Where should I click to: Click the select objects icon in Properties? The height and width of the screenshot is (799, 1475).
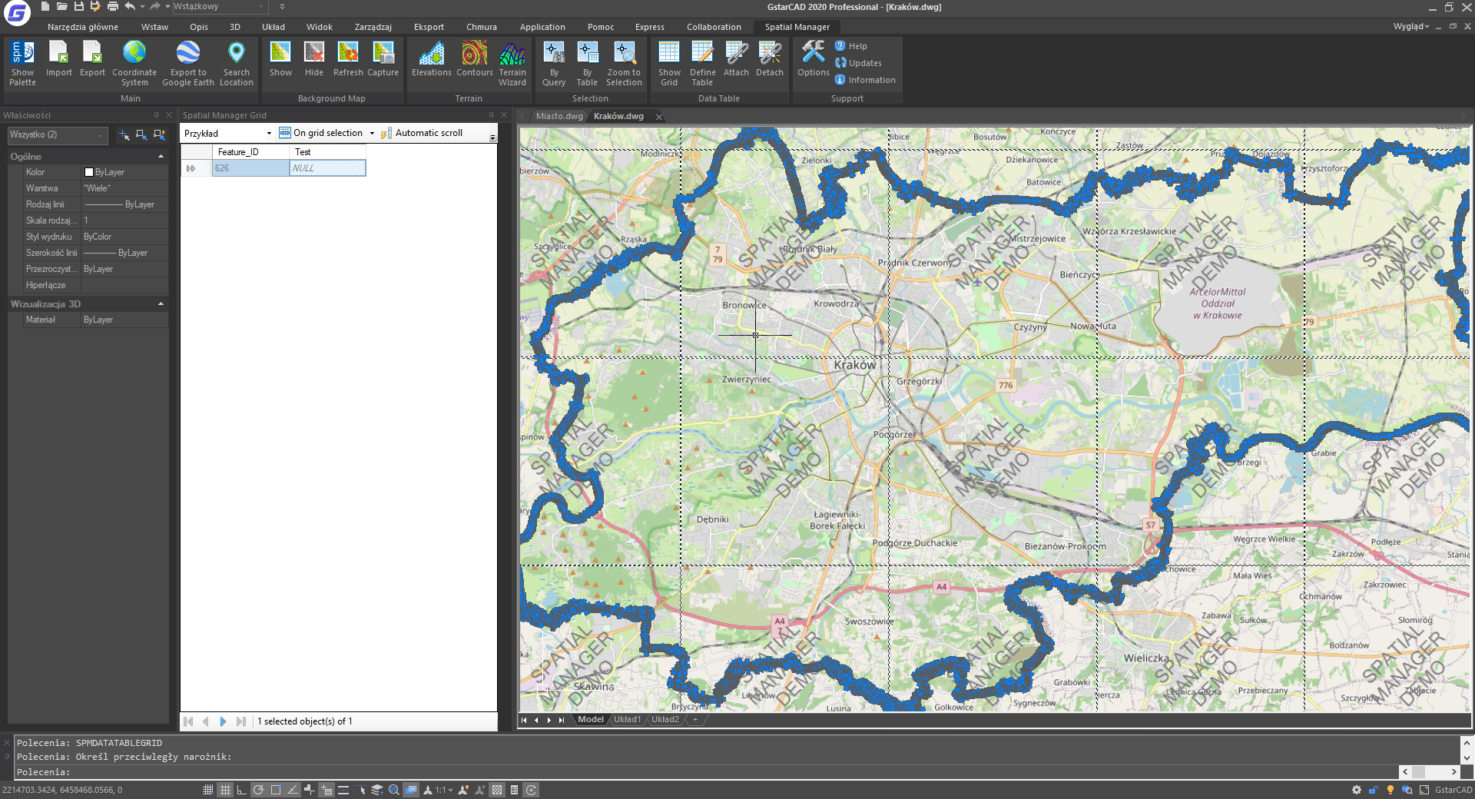coord(141,134)
